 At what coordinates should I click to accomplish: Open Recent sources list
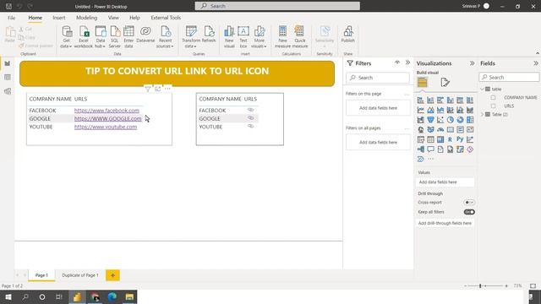165,37
